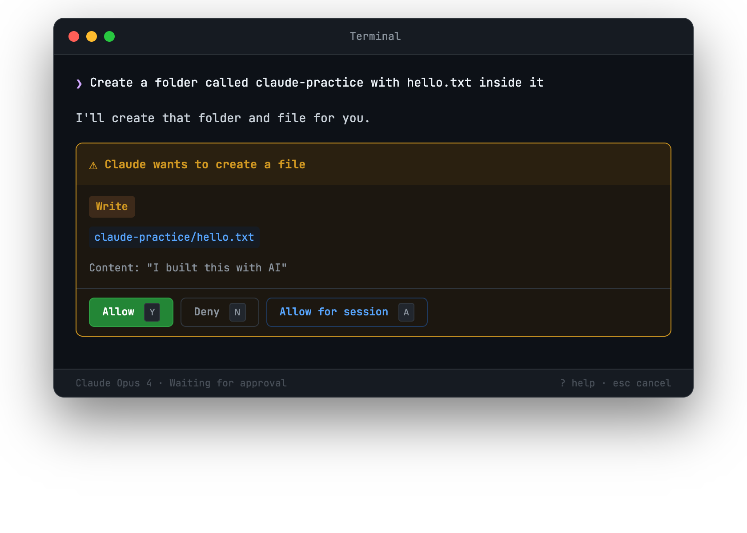Click the N keyboard shortcut badge
Image resolution: width=747 pixels, height=533 pixels.
click(238, 312)
